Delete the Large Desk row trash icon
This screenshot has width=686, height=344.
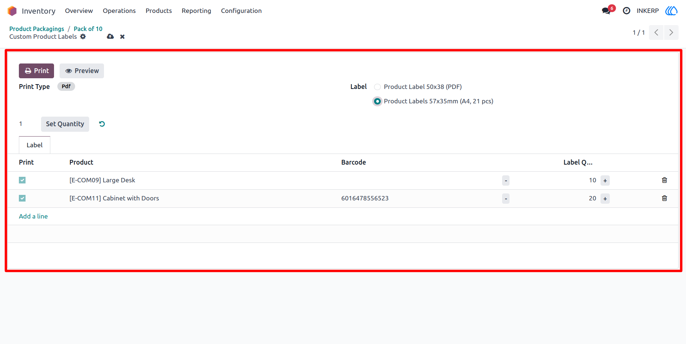[665, 180]
